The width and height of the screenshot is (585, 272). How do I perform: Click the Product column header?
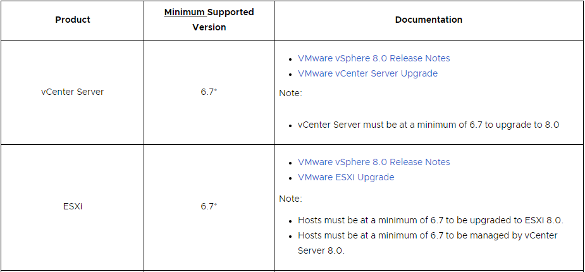[x=73, y=20]
